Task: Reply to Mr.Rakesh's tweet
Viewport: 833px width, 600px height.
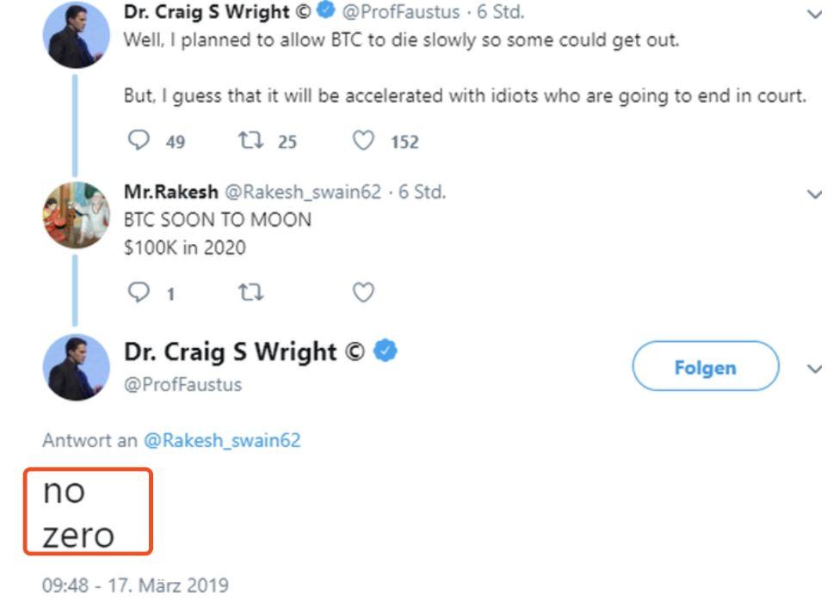Action: click(139, 291)
